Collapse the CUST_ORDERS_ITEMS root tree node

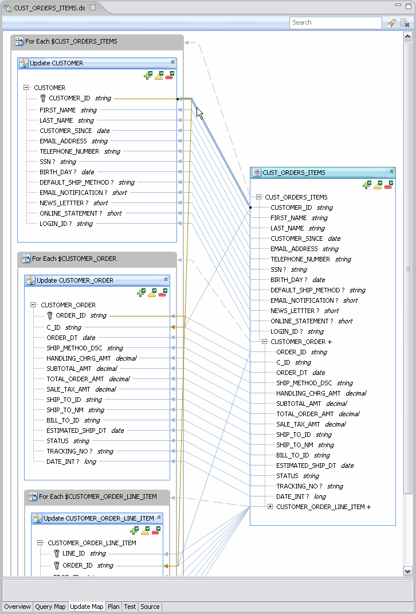(258, 197)
